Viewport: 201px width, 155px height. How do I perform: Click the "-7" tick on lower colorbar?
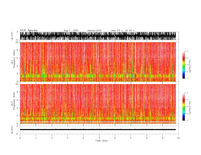187,121
